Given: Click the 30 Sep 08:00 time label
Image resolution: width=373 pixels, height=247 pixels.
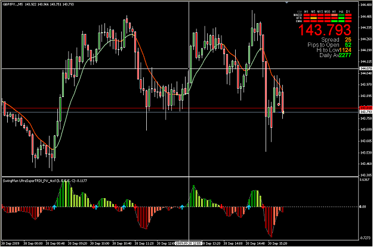Looking at the screenshot, I should [33, 243].
